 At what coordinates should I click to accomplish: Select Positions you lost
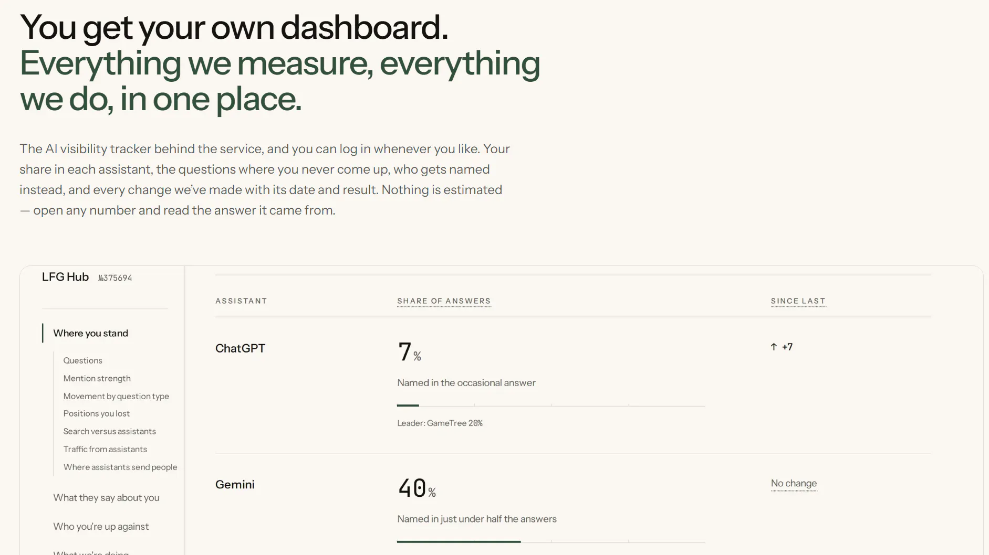[96, 413]
